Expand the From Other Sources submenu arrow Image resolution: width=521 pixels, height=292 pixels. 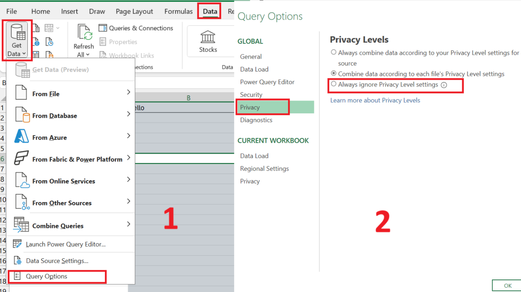(x=128, y=201)
